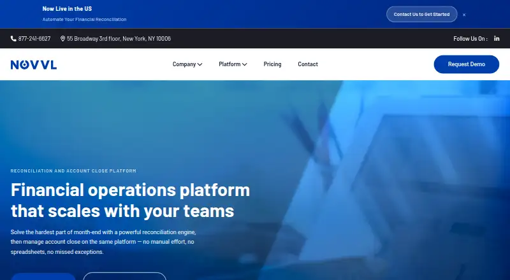
Task: Expand the Platform dropdown menu
Action: coord(233,64)
